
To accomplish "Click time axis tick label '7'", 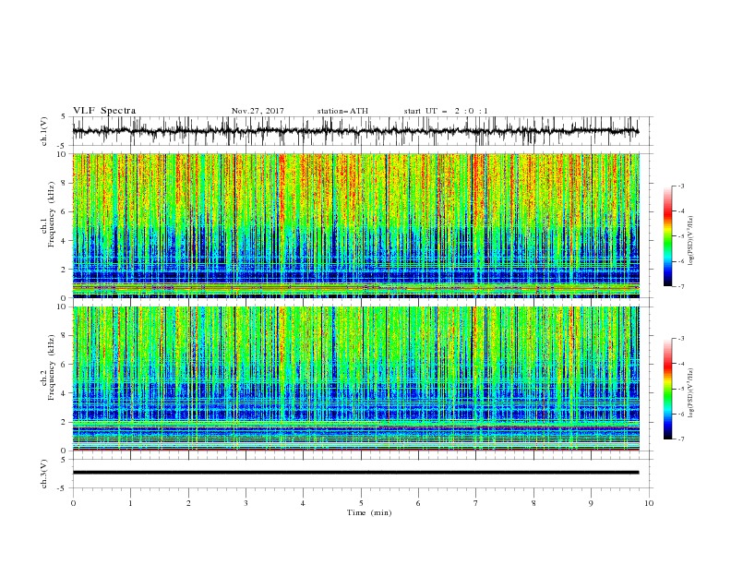I will click(476, 503).
